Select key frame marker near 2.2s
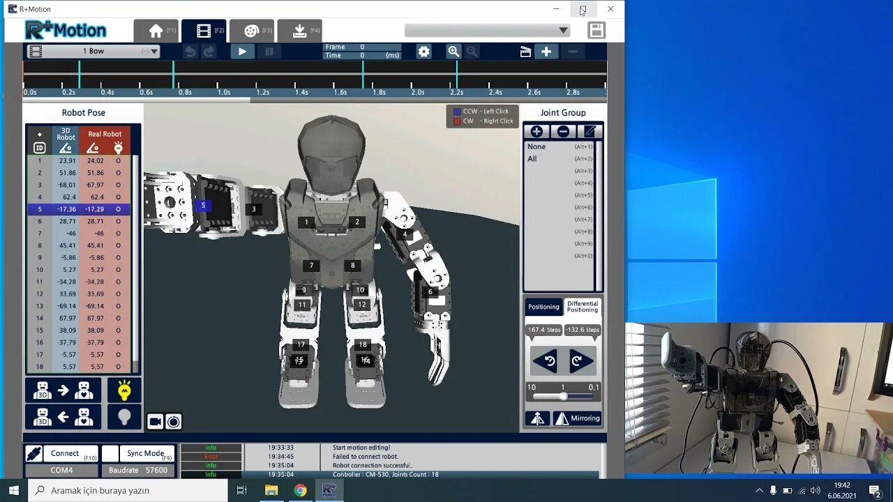 (x=457, y=75)
